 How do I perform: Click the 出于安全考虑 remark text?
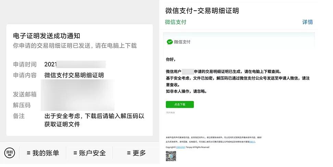point(94,120)
